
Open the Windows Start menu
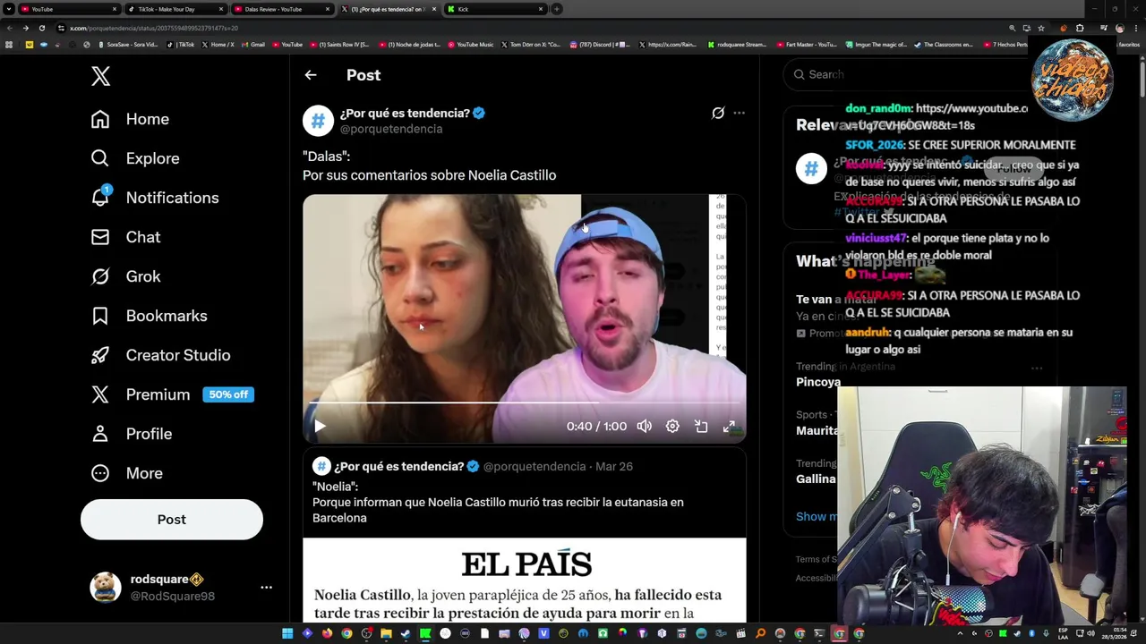point(287,633)
